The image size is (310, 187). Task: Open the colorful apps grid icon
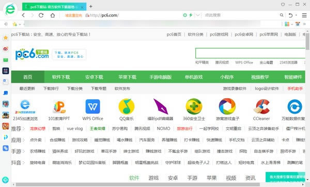pyautogui.click(x=287, y=24)
